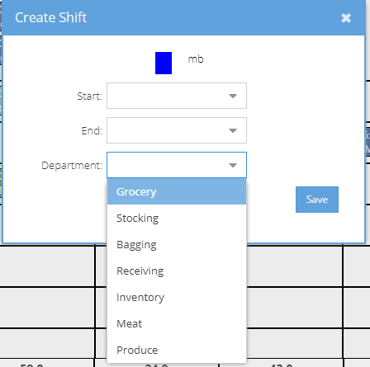
Task: Click the mb employee label
Action: click(196, 59)
